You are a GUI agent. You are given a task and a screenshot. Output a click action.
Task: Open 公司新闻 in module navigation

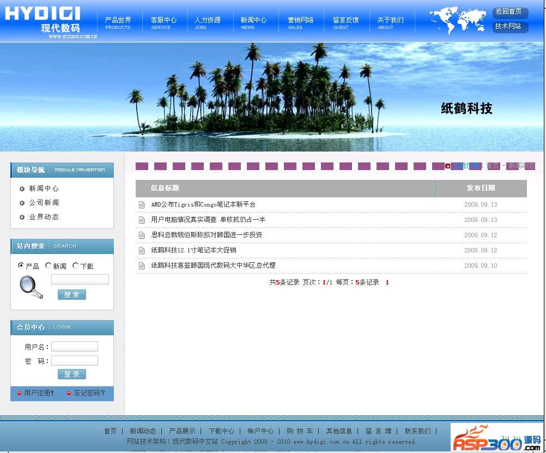coord(44,203)
